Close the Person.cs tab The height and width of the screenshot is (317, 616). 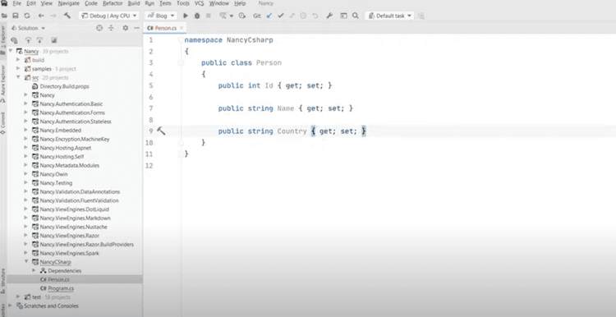coord(182,28)
